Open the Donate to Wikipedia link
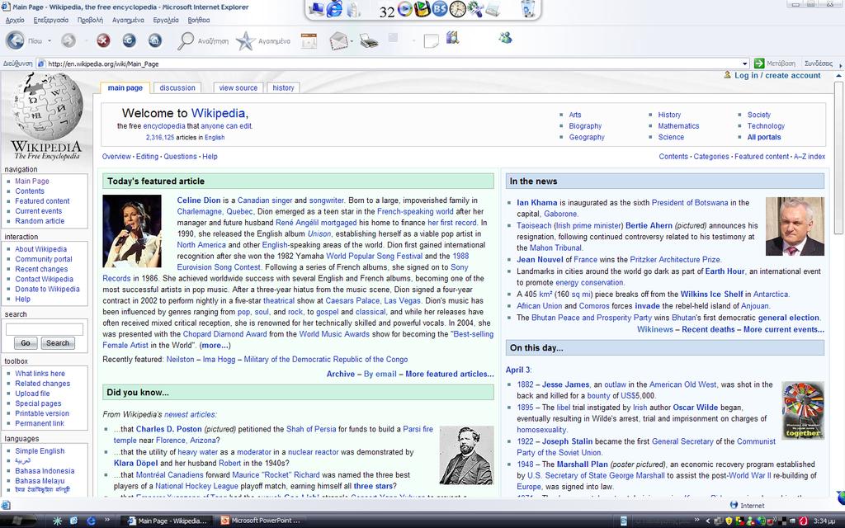 click(x=47, y=289)
